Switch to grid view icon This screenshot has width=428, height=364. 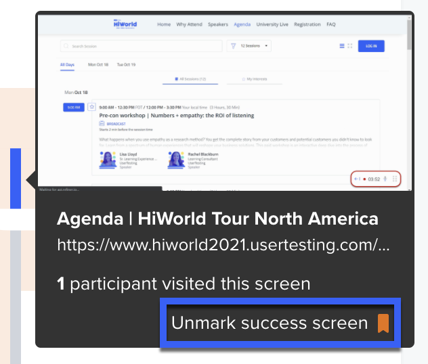tap(350, 46)
